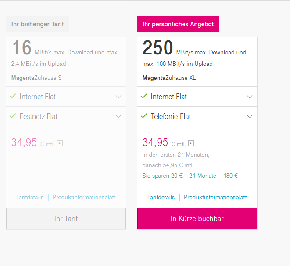
Task: Open Tarifdetails for MagentaZuhause S
Action: click(x=30, y=198)
